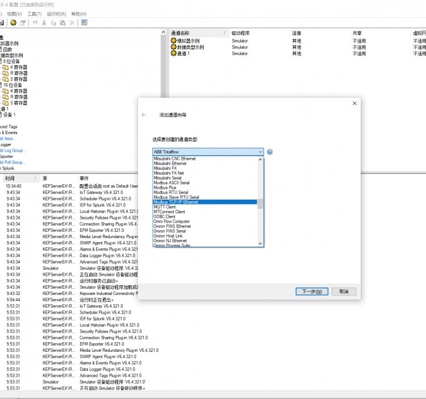Open the 工具(T) menu
This screenshot has width=426, height=399.
[x=34, y=14]
